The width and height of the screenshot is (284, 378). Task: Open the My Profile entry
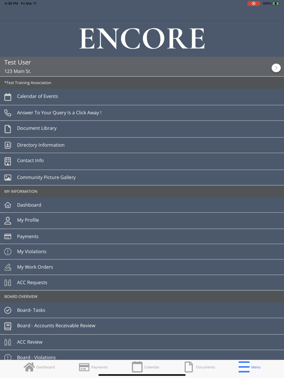tap(142, 220)
